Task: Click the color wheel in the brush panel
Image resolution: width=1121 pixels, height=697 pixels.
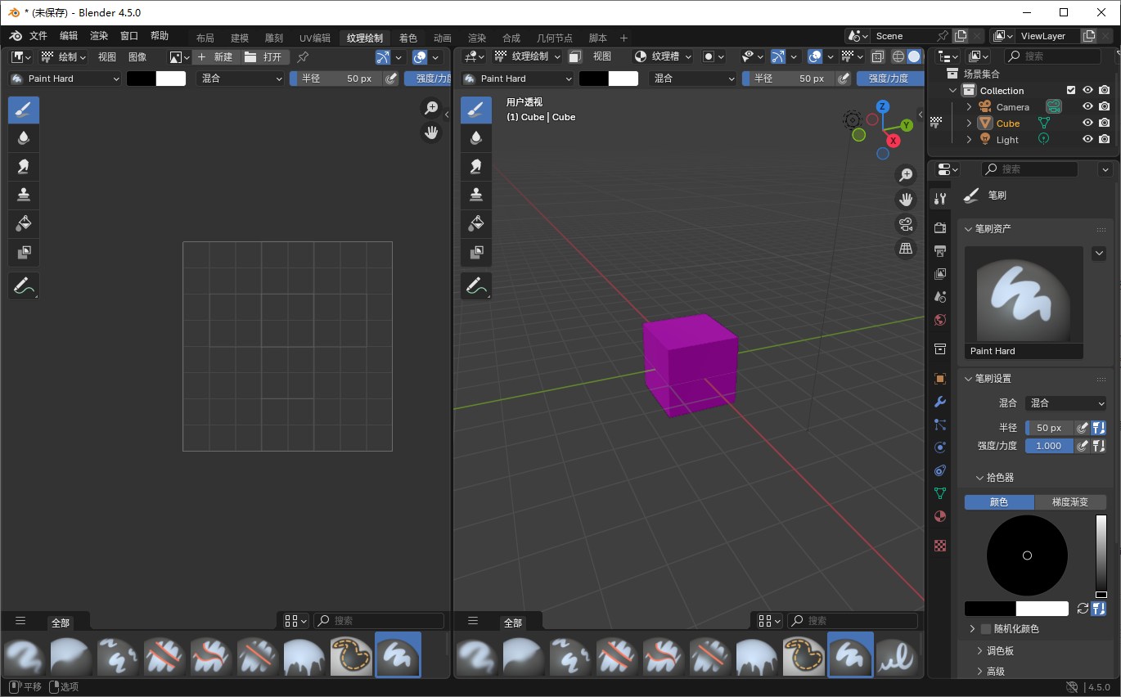Action: (x=1027, y=555)
